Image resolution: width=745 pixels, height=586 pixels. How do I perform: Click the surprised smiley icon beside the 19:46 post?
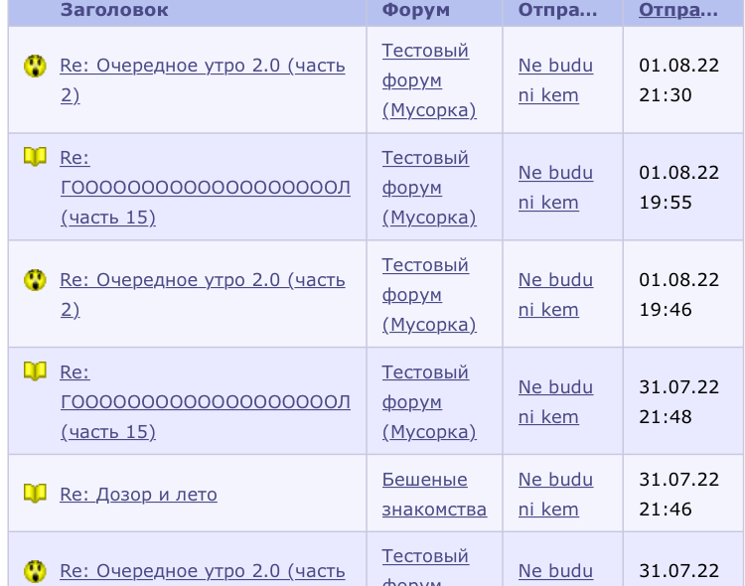35,280
